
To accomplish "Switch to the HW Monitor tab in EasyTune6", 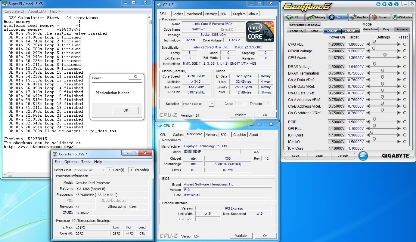I will pyautogui.click(x=402, y=17).
